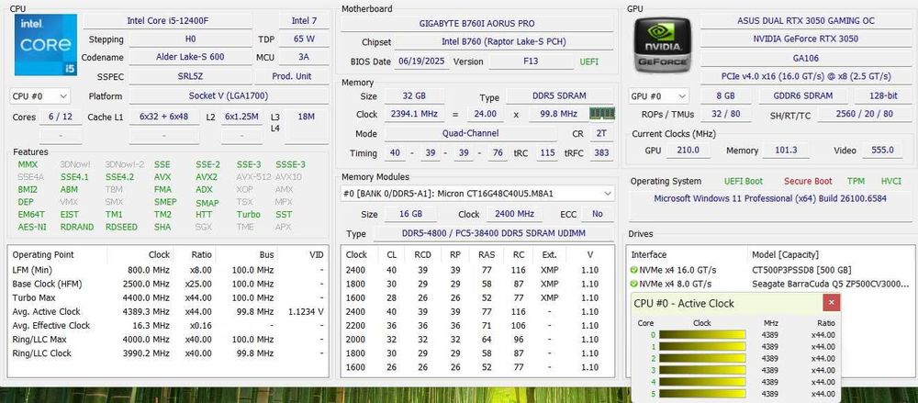Click Core 0 active clock bar
This screenshot has width=918, height=403.
click(702, 335)
